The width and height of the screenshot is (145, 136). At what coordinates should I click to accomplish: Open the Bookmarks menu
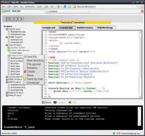[x=30, y=7]
